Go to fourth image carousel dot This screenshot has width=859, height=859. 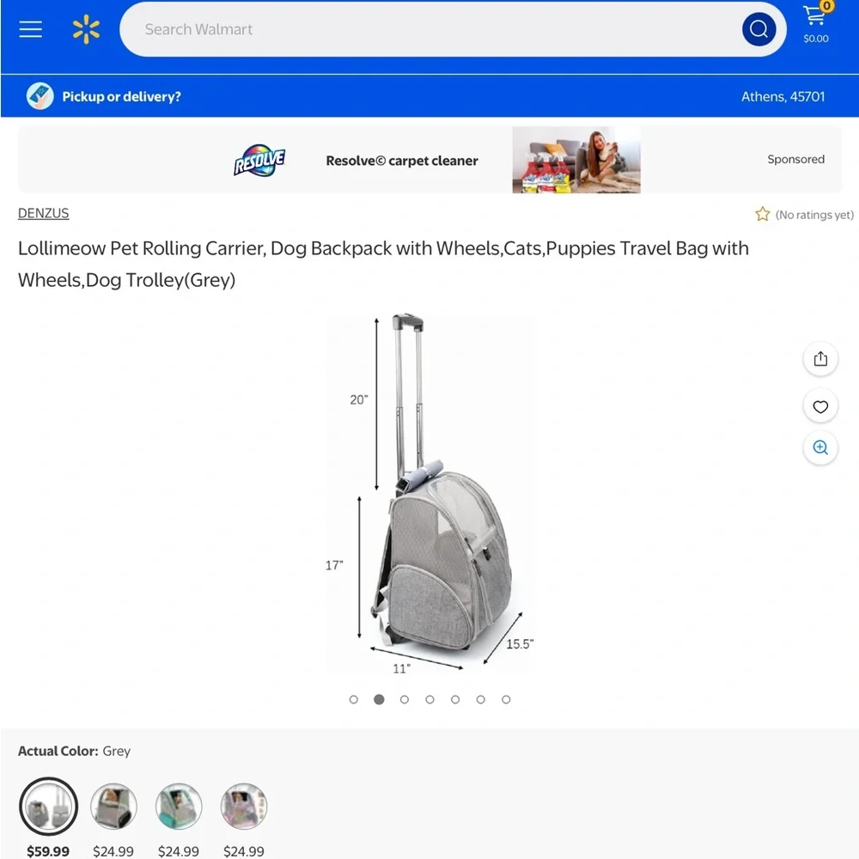click(429, 699)
